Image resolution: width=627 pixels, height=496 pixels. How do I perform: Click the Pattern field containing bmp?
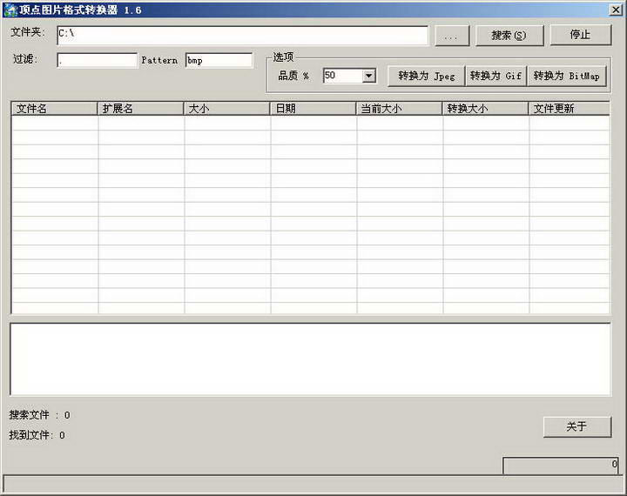pyautogui.click(x=219, y=60)
